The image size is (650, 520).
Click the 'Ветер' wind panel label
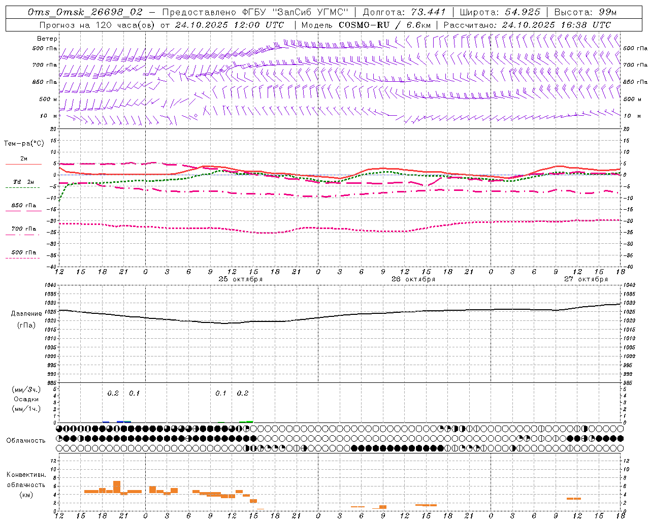click(x=47, y=39)
